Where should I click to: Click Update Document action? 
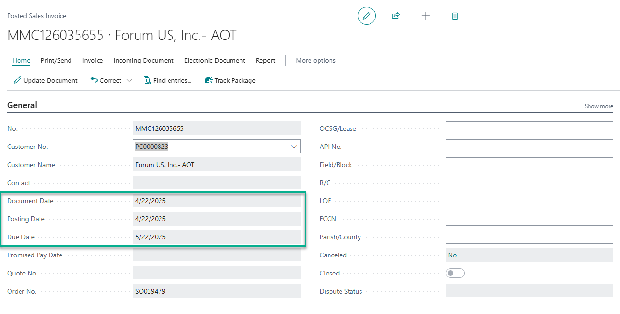46,80
